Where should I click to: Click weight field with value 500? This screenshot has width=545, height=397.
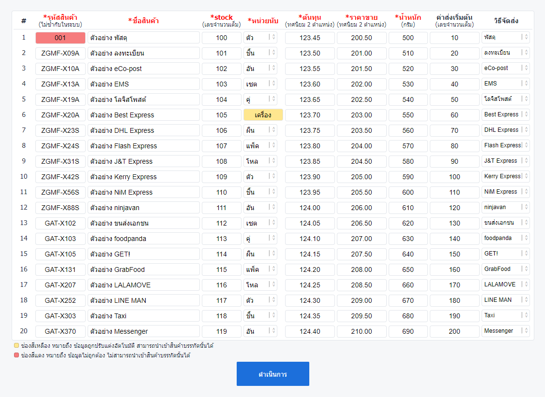(408, 38)
